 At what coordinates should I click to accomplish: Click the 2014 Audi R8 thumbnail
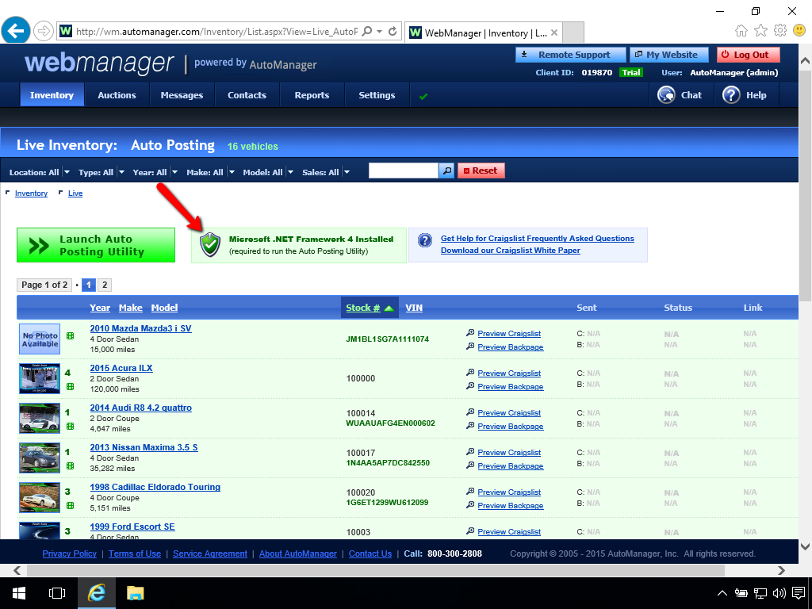coord(40,419)
